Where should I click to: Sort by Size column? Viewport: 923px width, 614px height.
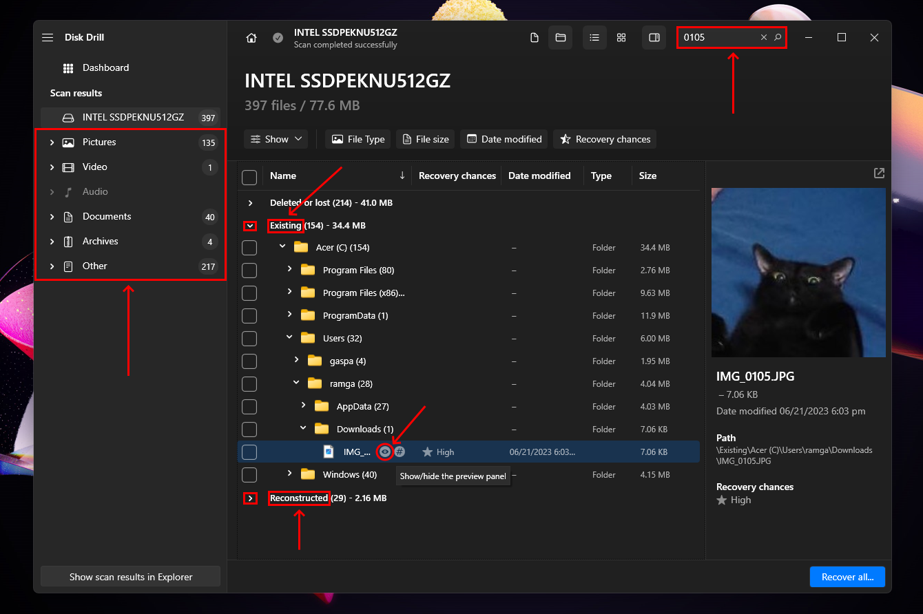pos(647,176)
